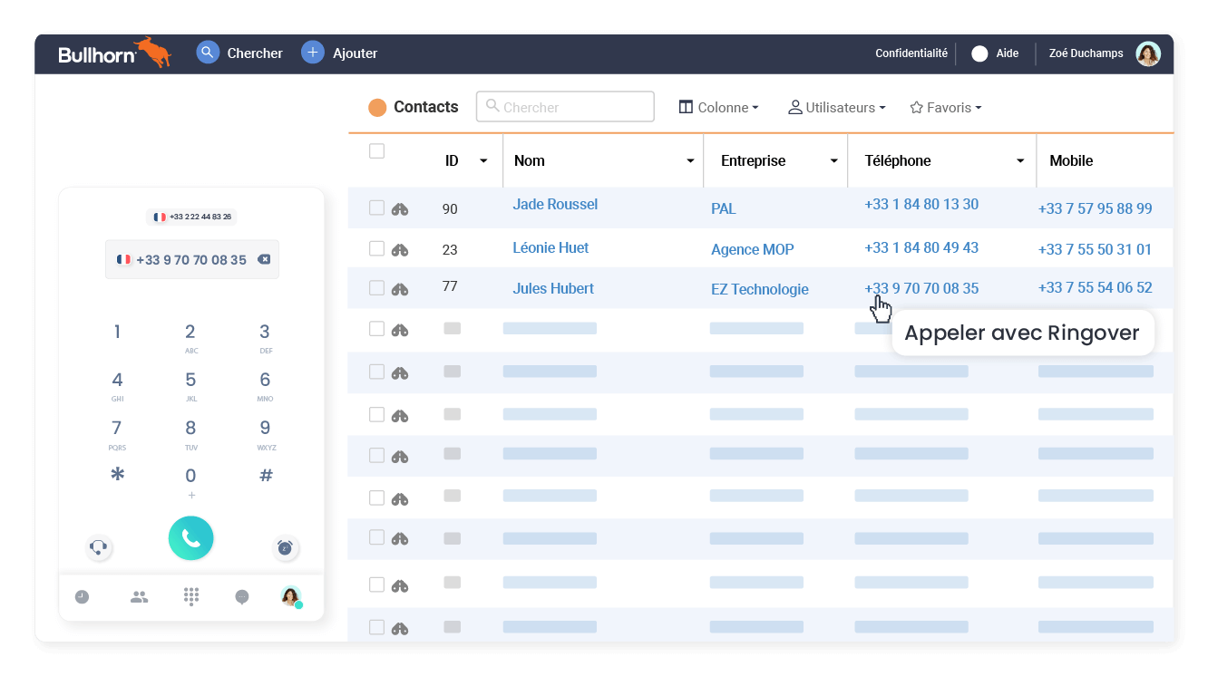The width and height of the screenshot is (1208, 676).
Task: Open the EZ Technologie company link
Action: pos(760,289)
